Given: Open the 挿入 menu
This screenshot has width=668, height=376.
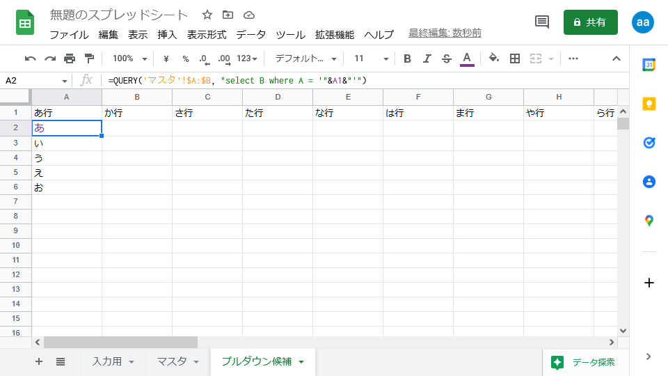Looking at the screenshot, I should tap(167, 35).
